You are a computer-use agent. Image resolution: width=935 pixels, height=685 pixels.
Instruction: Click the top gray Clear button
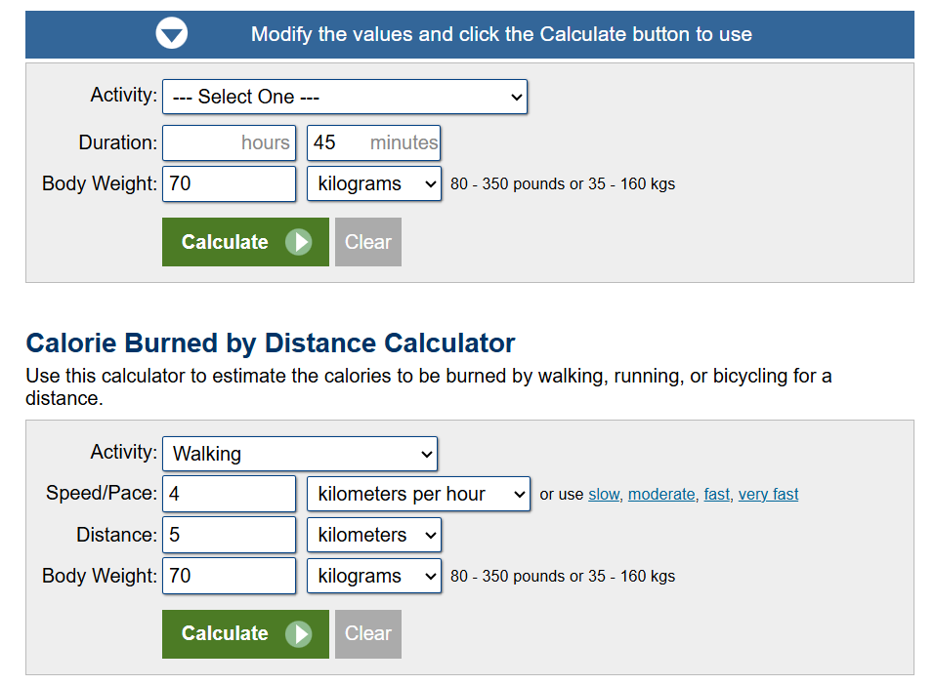(x=368, y=242)
